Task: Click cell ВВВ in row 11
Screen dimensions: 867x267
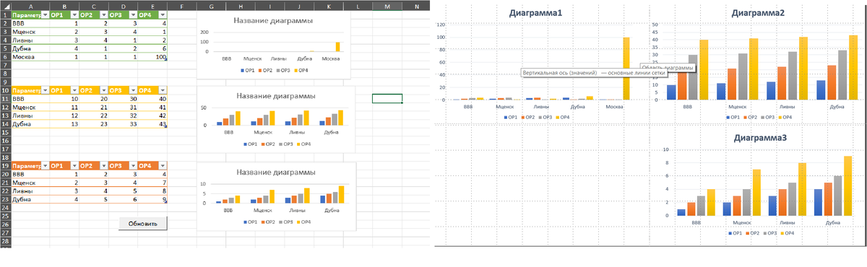Action: pyautogui.click(x=30, y=99)
